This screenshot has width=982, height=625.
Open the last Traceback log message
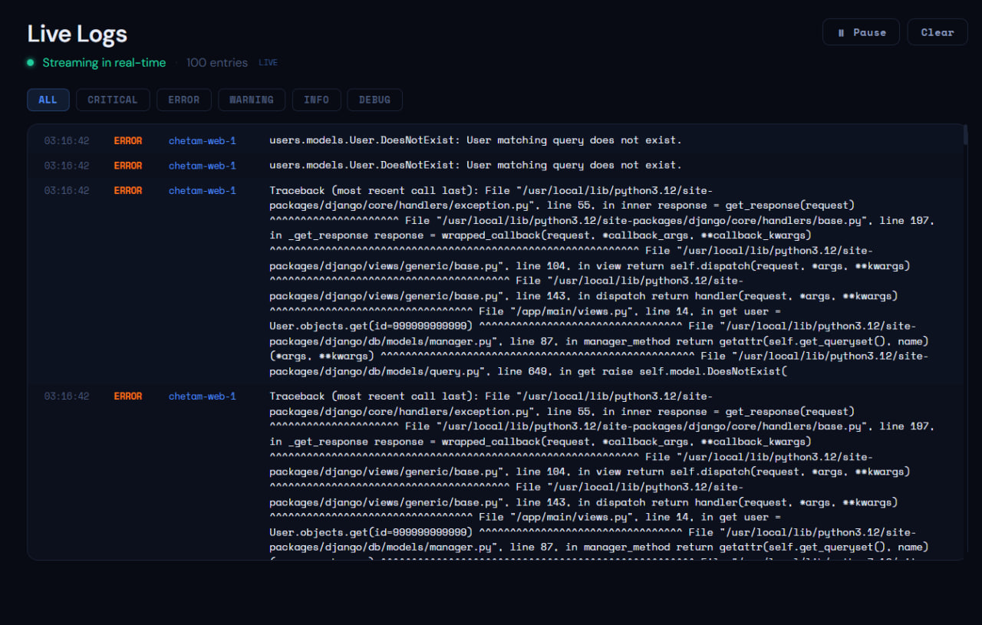602,475
